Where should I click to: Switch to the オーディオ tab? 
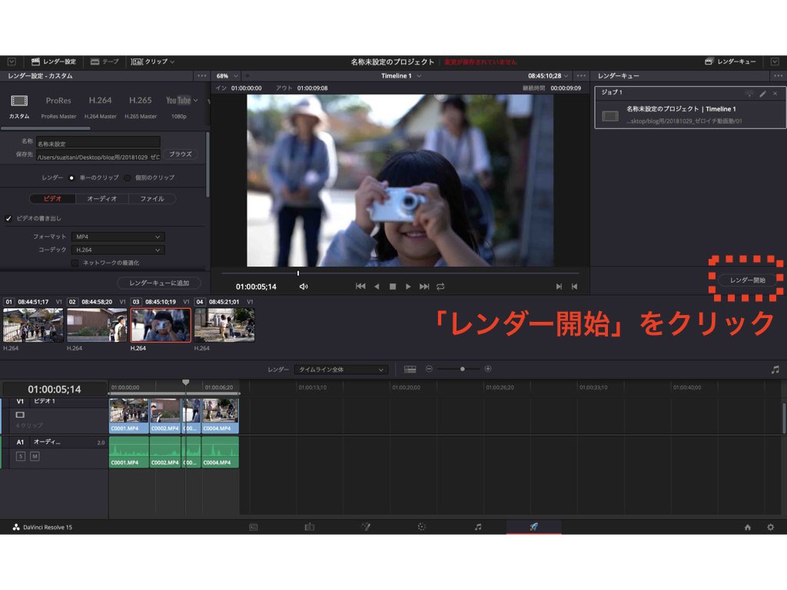(x=102, y=199)
